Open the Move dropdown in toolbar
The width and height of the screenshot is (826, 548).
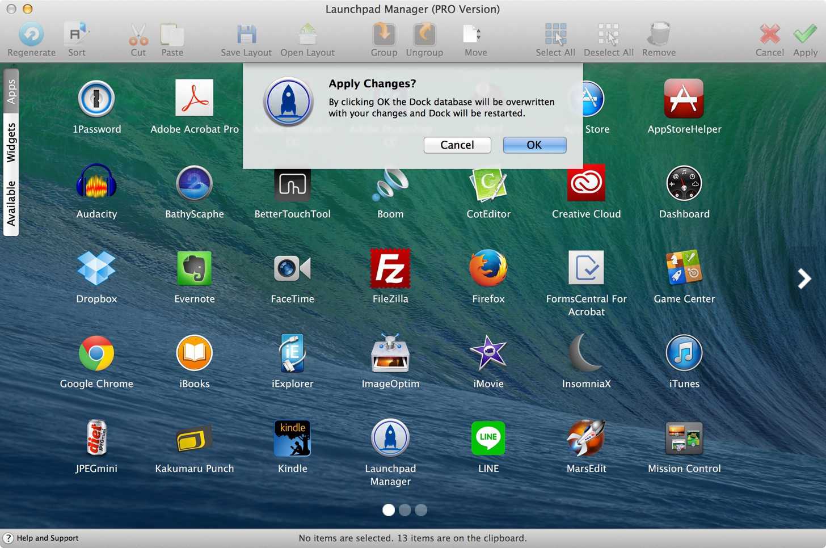coord(473,35)
